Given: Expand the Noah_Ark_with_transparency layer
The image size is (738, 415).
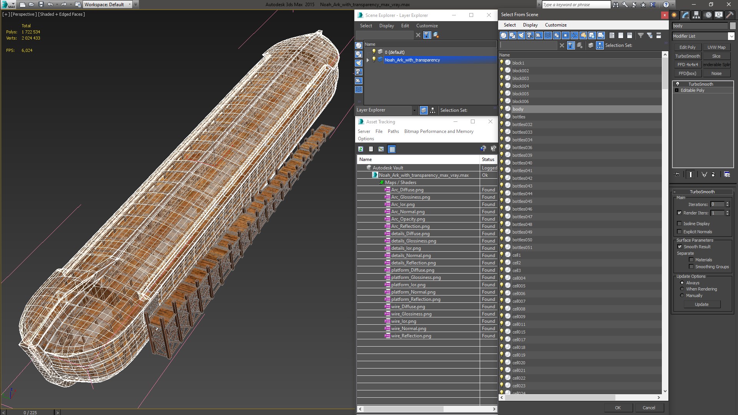Looking at the screenshot, I should pos(368,60).
